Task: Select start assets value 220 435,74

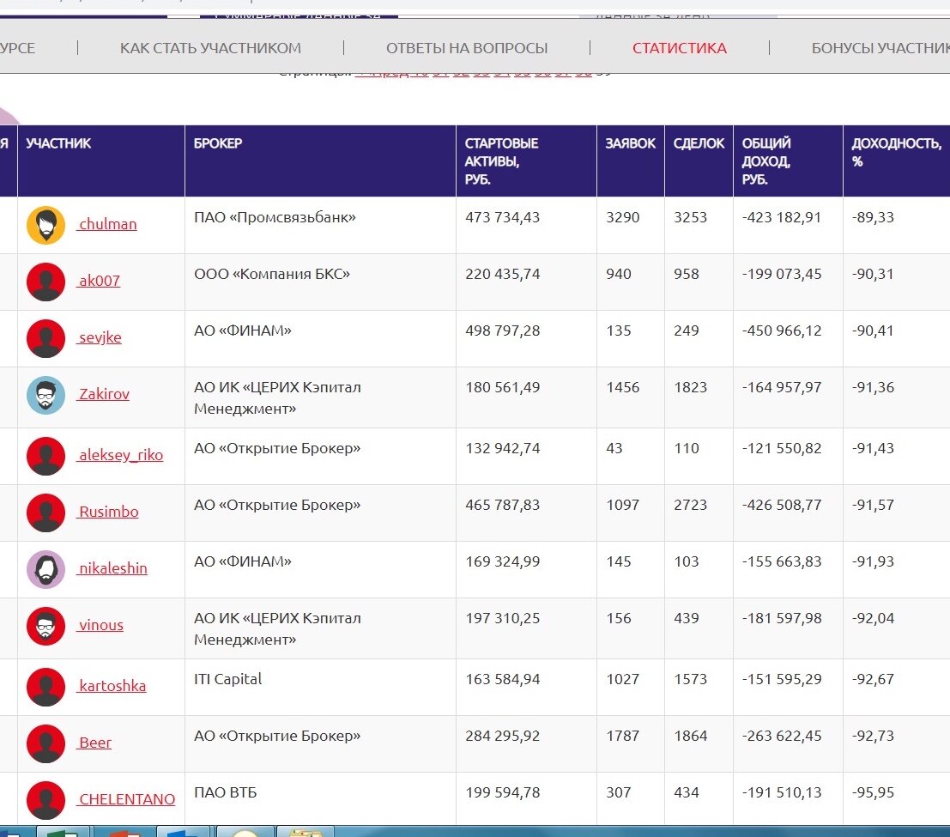Action: coord(502,274)
